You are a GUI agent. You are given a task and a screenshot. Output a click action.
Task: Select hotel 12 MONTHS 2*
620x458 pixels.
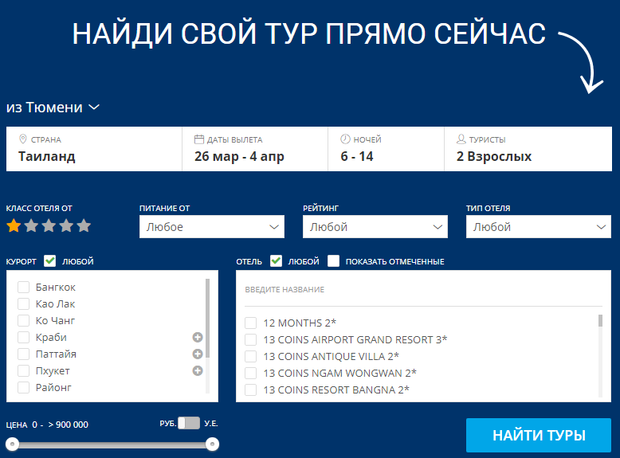251,323
